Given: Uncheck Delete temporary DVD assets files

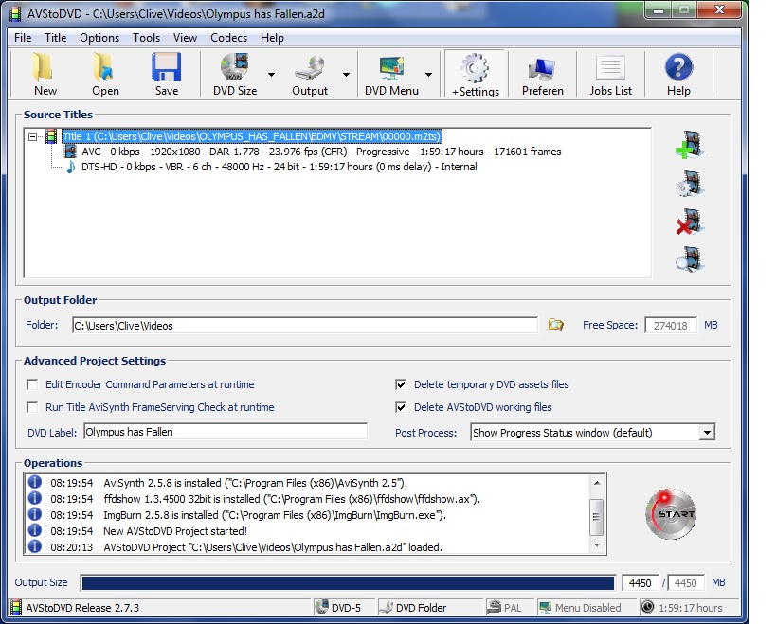Looking at the screenshot, I should coord(401,384).
